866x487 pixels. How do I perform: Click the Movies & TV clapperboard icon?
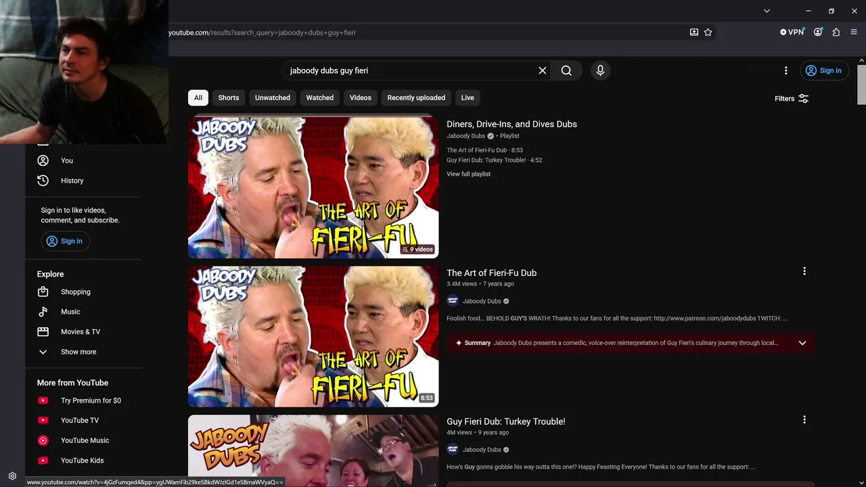click(x=43, y=331)
